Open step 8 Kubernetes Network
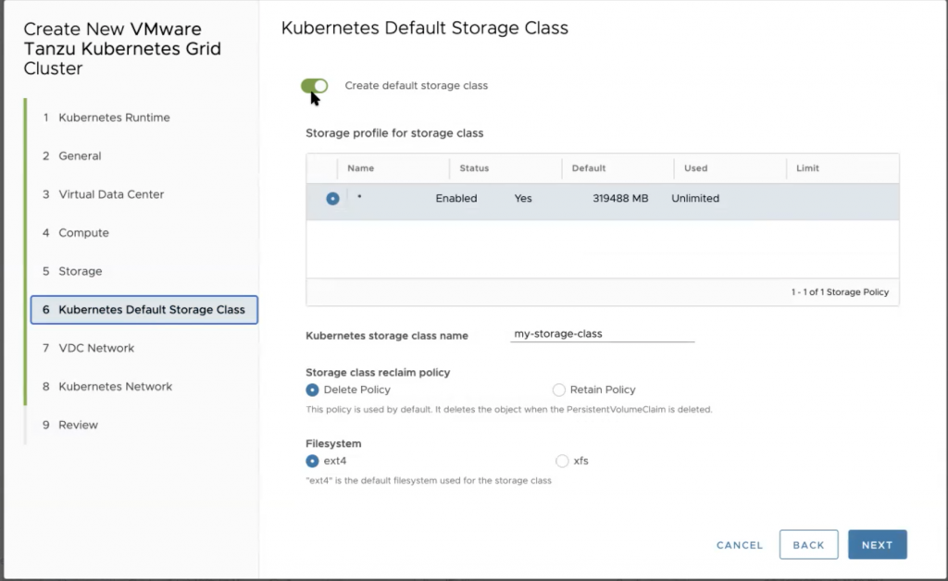 pyautogui.click(x=115, y=387)
